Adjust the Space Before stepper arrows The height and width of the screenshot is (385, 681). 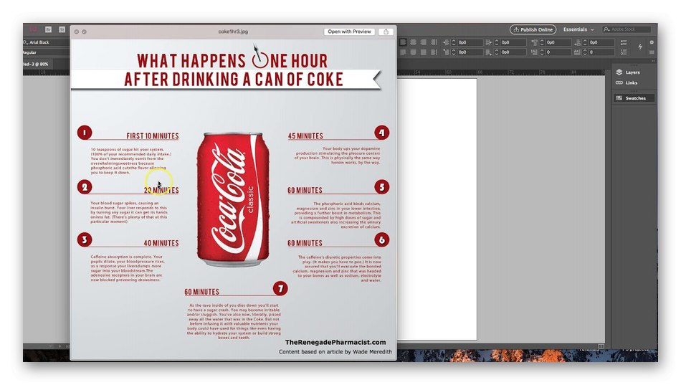tap(542, 42)
